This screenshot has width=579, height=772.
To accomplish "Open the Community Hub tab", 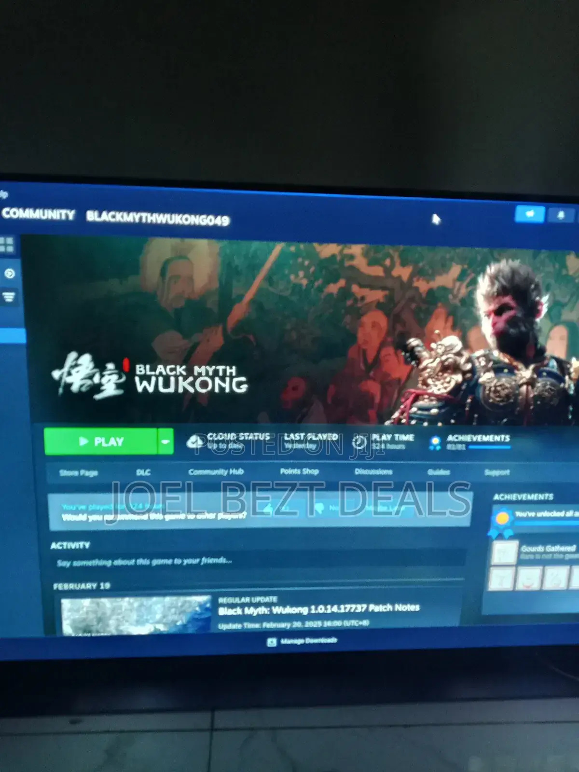I will pyautogui.click(x=216, y=471).
